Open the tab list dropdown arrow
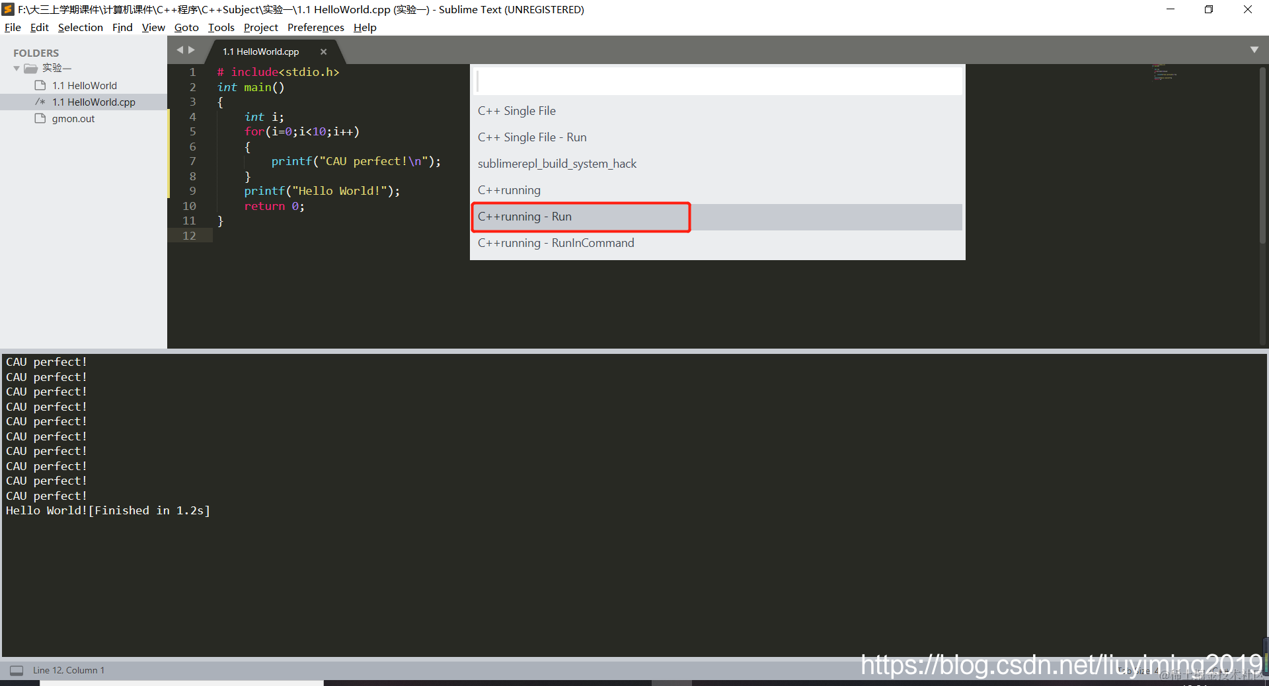The height and width of the screenshot is (686, 1269). pos(1254,50)
